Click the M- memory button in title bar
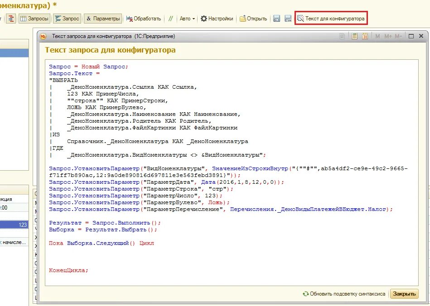Screen dimensions: 430x306 [398, 36]
